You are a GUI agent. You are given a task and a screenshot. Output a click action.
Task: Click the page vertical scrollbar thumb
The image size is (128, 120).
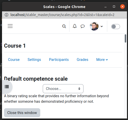125,38
